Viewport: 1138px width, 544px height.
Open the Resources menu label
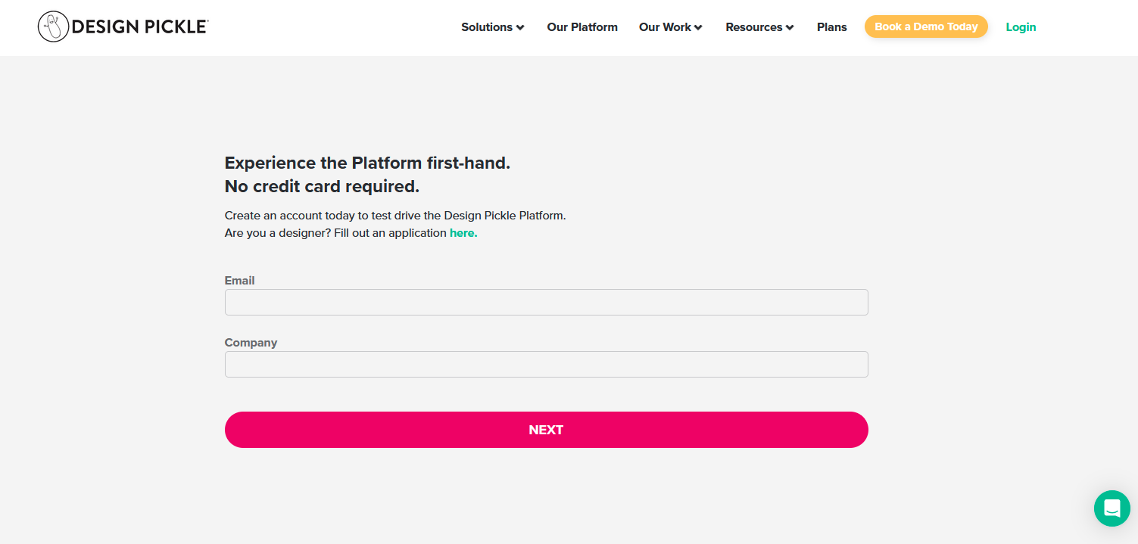(x=753, y=27)
